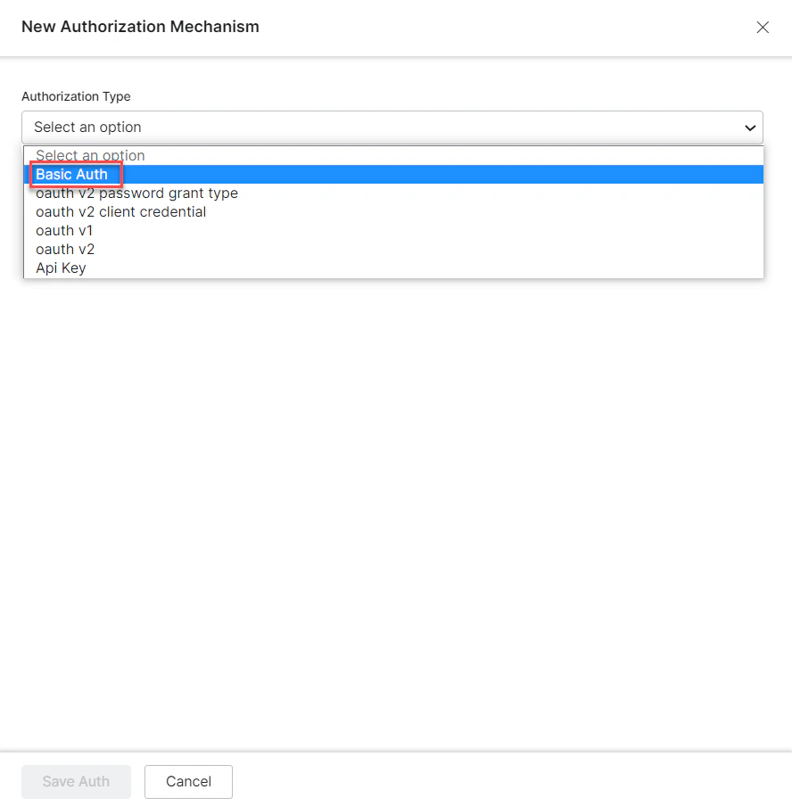This screenshot has width=792, height=806.
Task: Click the Save Auth button
Action: (76, 781)
